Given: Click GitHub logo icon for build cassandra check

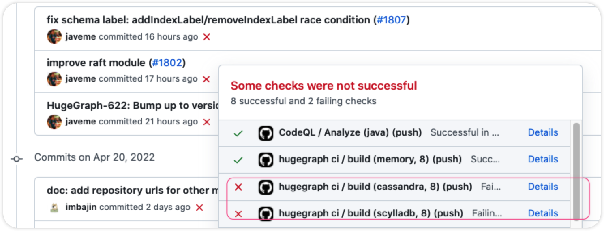Looking at the screenshot, I should (266, 187).
